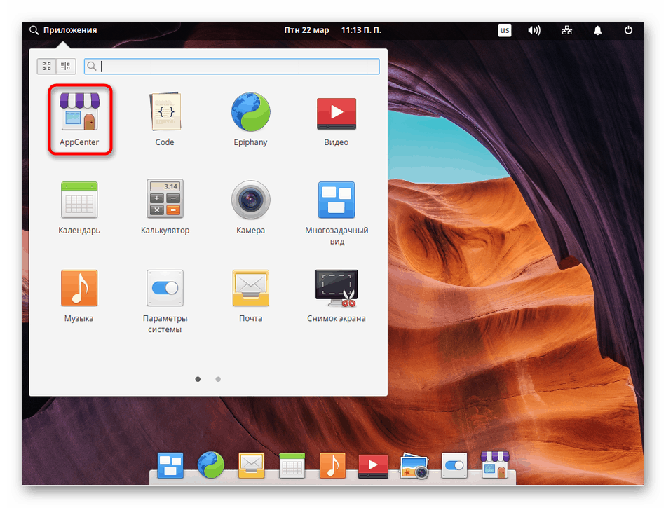
Task: Show notifications via the bell icon
Action: coord(597,30)
